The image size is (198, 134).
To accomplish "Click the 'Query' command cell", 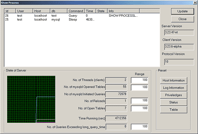I will pos(73,16).
